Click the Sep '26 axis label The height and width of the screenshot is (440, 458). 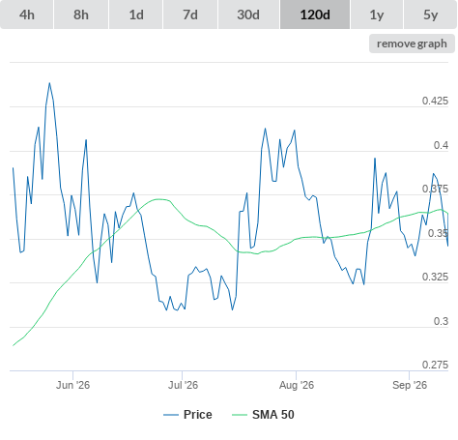tap(410, 385)
